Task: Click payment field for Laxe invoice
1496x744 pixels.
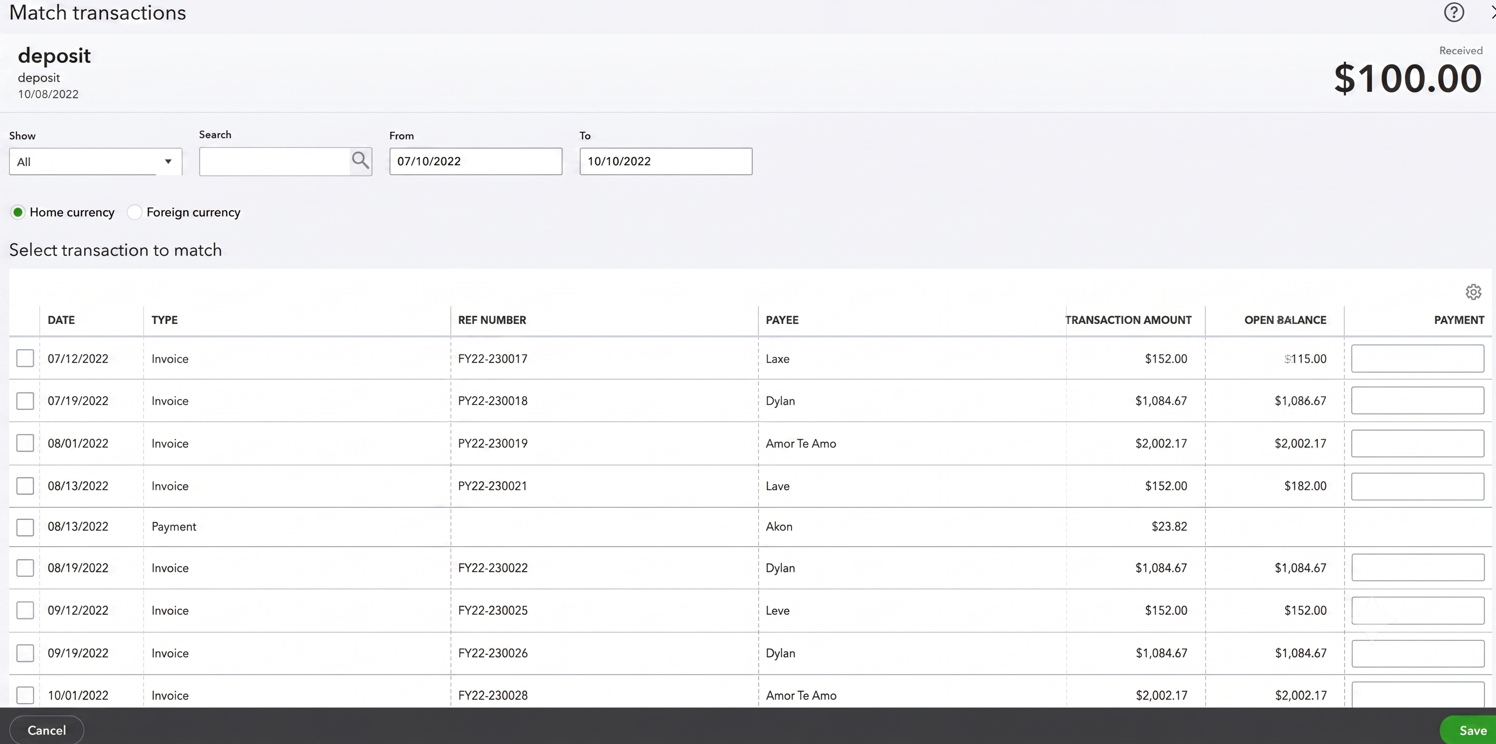Action: pyautogui.click(x=1417, y=359)
